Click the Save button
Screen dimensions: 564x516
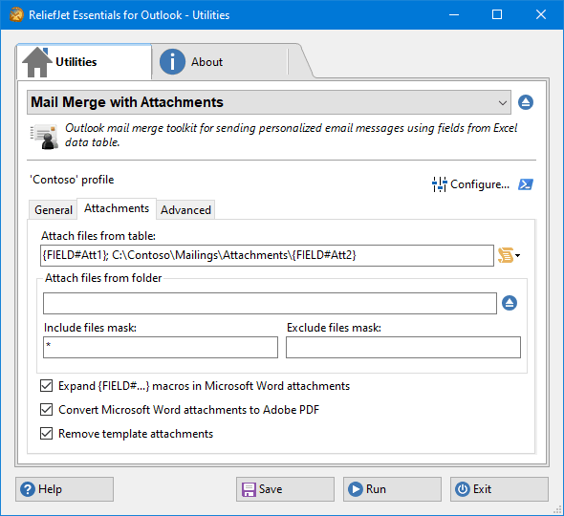coord(285,489)
